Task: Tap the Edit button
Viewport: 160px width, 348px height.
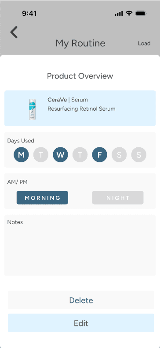Action: pos(81,323)
